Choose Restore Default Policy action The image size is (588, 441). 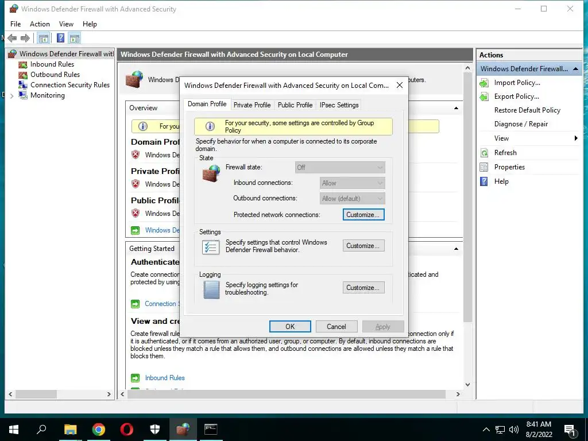click(x=527, y=110)
